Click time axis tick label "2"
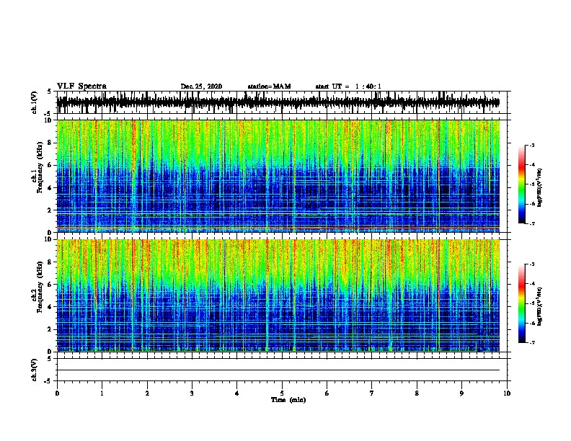This screenshot has width=571, height=441. tap(147, 393)
